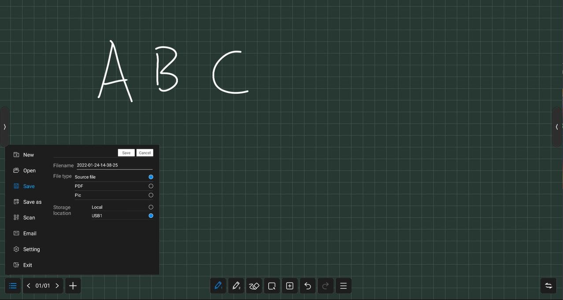Cancel the save dialog
The image size is (563, 300).
[144, 153]
